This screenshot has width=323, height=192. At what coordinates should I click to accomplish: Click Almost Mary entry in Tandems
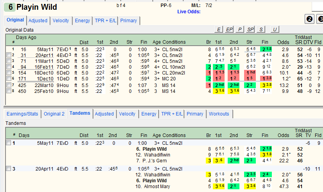pyautogui.click(x=157, y=187)
